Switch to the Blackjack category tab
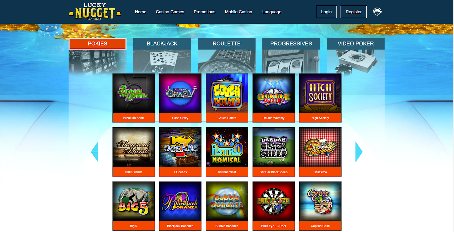 coord(162,44)
